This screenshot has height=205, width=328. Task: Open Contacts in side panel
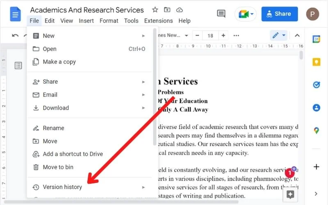[x=316, y=108]
